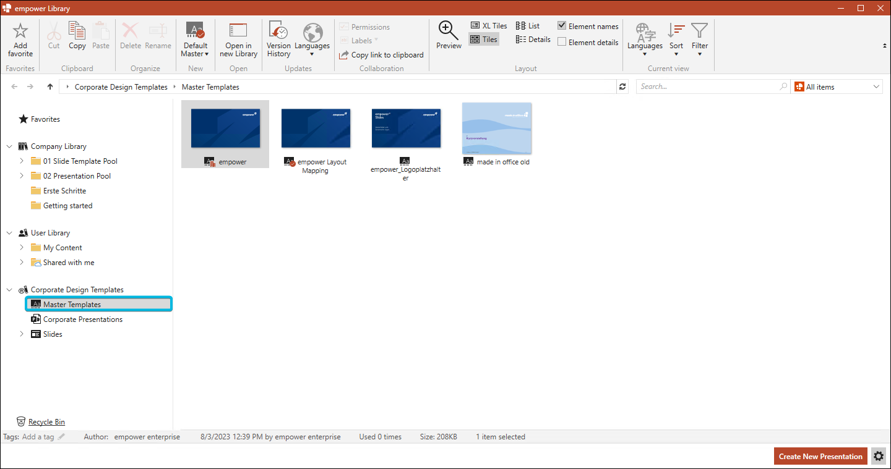Open the Labels dropdown

(359, 41)
